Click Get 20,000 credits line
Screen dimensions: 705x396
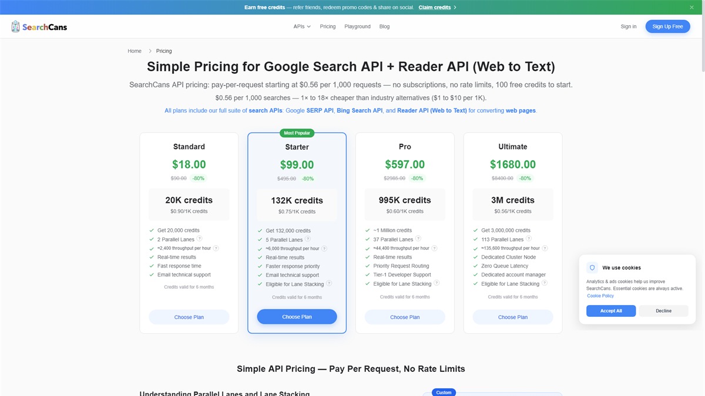pyautogui.click(x=179, y=231)
